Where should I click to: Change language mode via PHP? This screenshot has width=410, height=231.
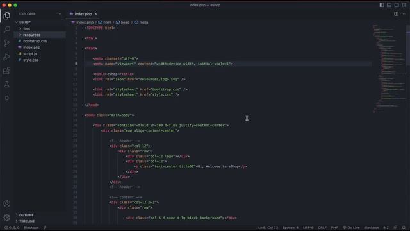334,228
